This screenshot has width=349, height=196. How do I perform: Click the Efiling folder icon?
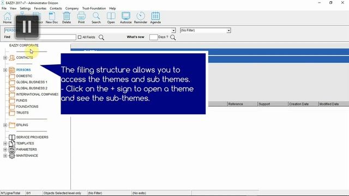pyautogui.click(x=12, y=125)
